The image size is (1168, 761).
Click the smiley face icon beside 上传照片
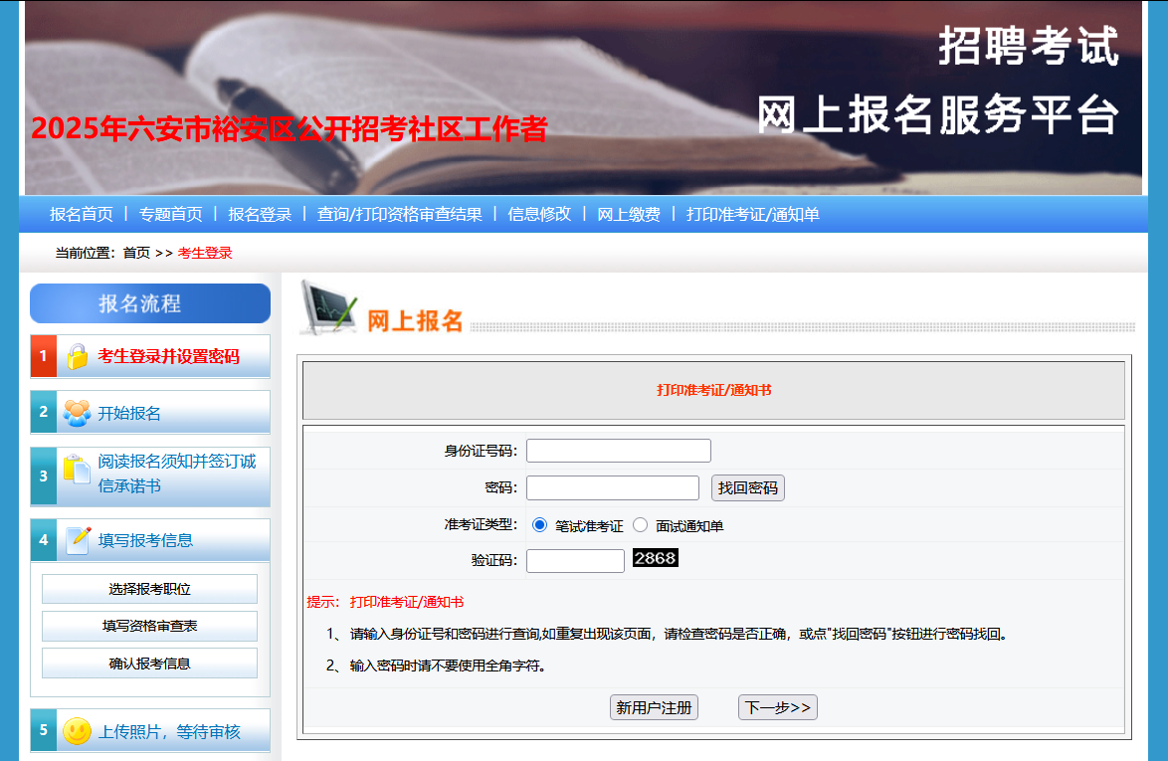(77, 731)
